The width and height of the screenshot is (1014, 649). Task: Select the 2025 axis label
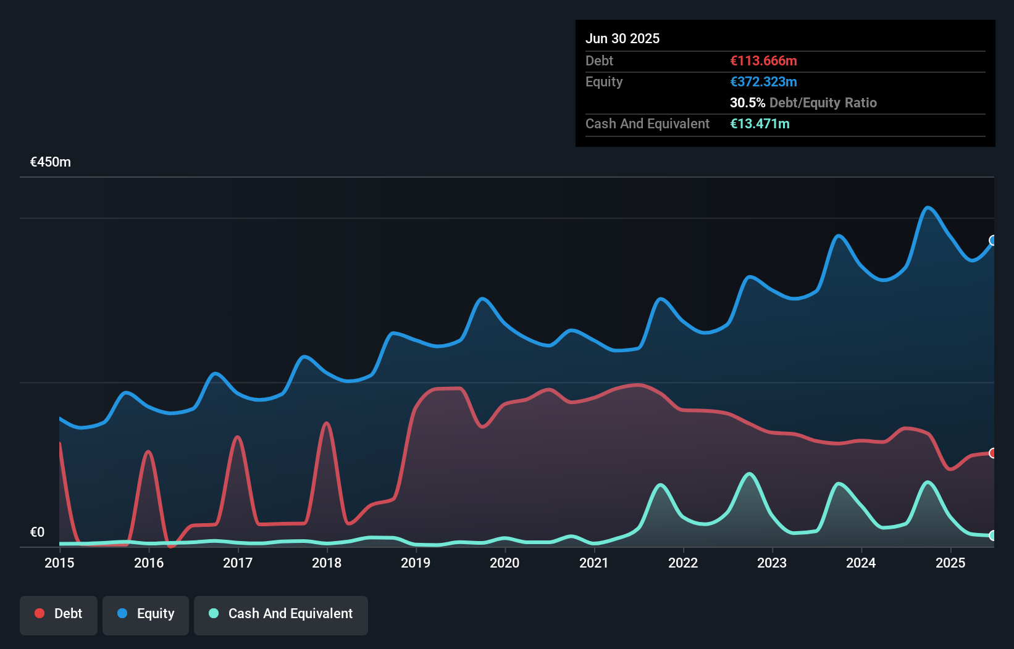[x=951, y=563]
